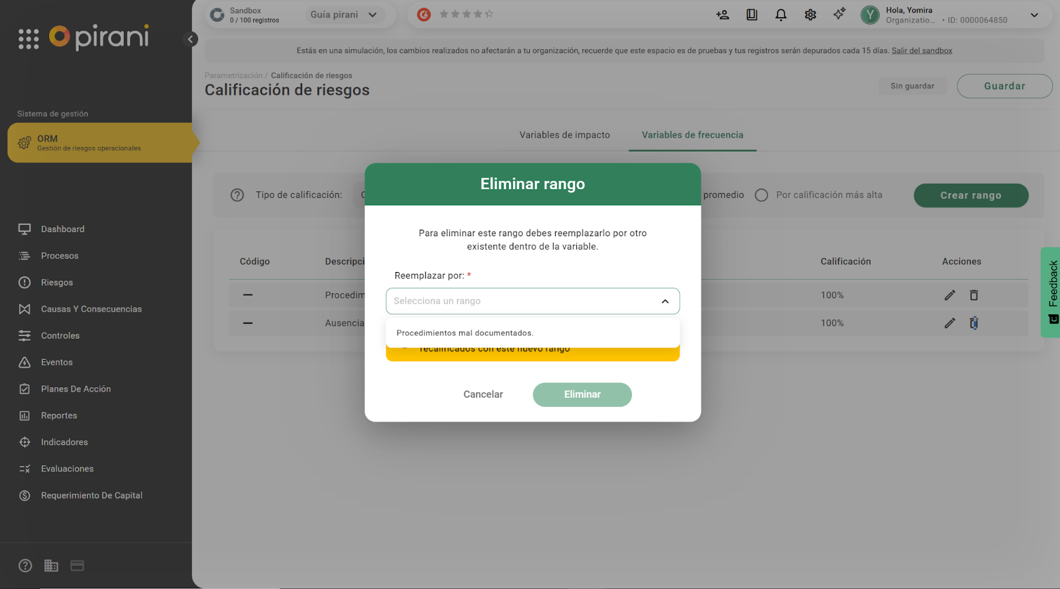Image resolution: width=1060 pixels, height=589 pixels.
Task: Click the help question mark icon in sidebar footer
Action: 25,566
